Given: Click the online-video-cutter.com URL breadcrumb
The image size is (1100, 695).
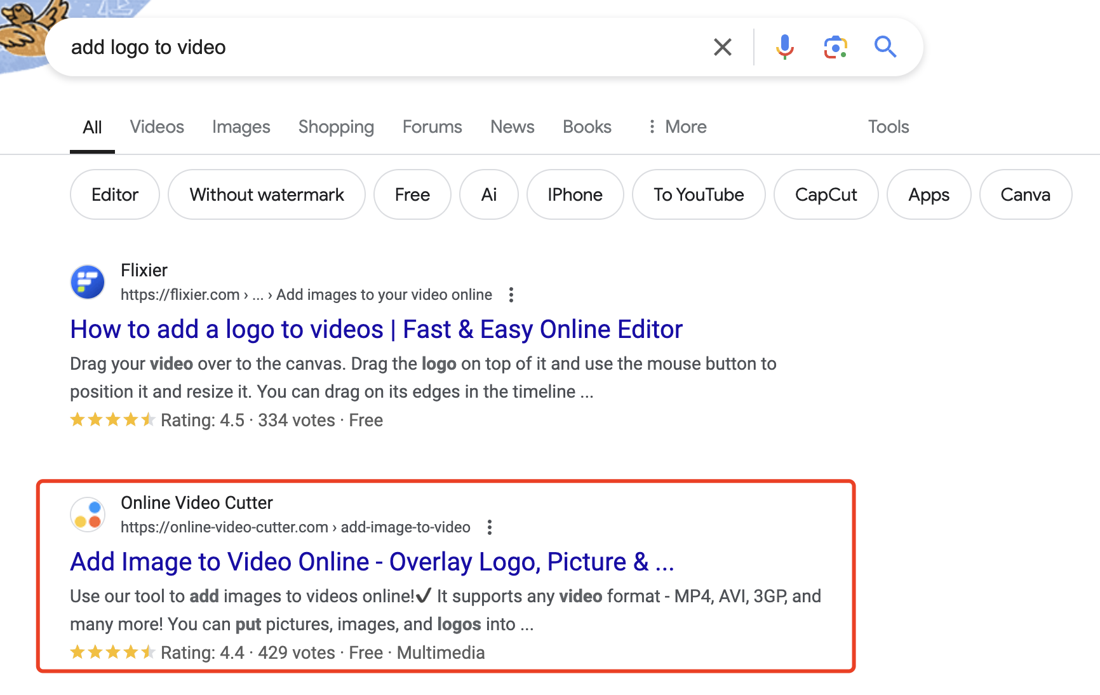Looking at the screenshot, I should click(x=295, y=527).
